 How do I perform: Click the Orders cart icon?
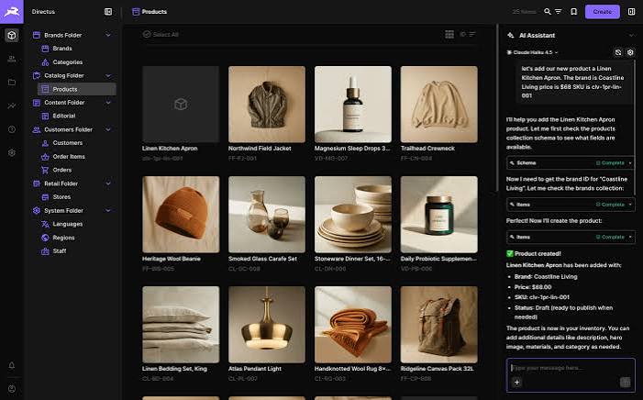pos(45,170)
